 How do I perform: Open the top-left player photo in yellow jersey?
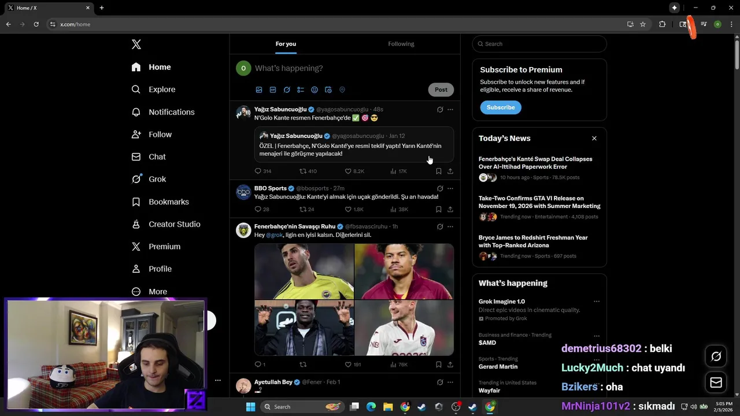(304, 272)
